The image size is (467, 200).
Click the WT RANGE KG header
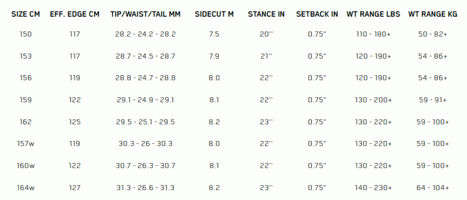pos(433,14)
